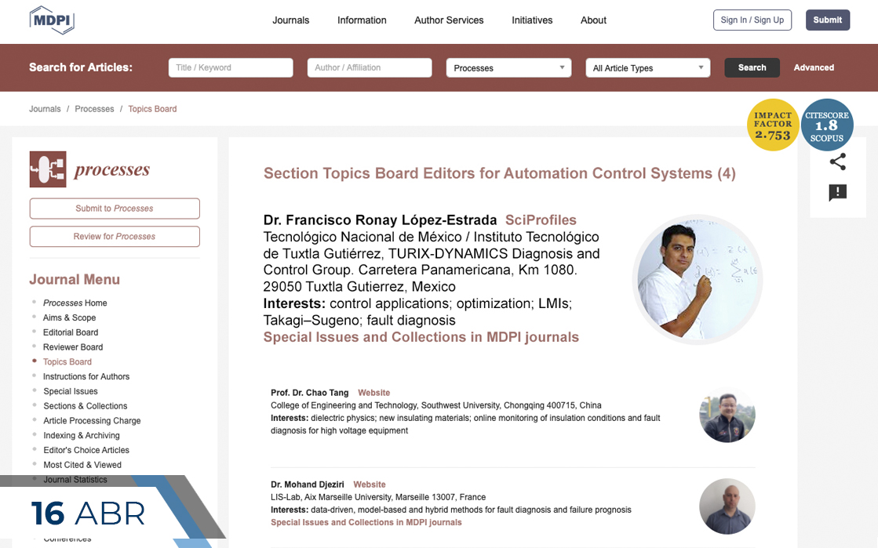
Task: Open Special Issues in the journal menu
Action: click(x=71, y=391)
